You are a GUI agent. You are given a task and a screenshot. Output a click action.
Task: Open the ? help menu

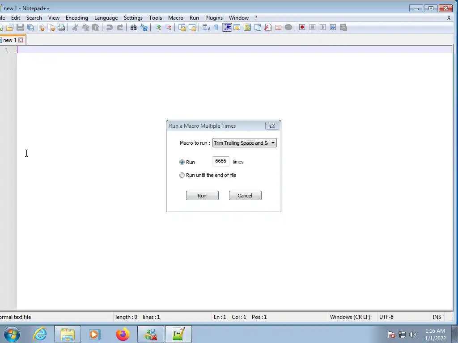(256, 18)
